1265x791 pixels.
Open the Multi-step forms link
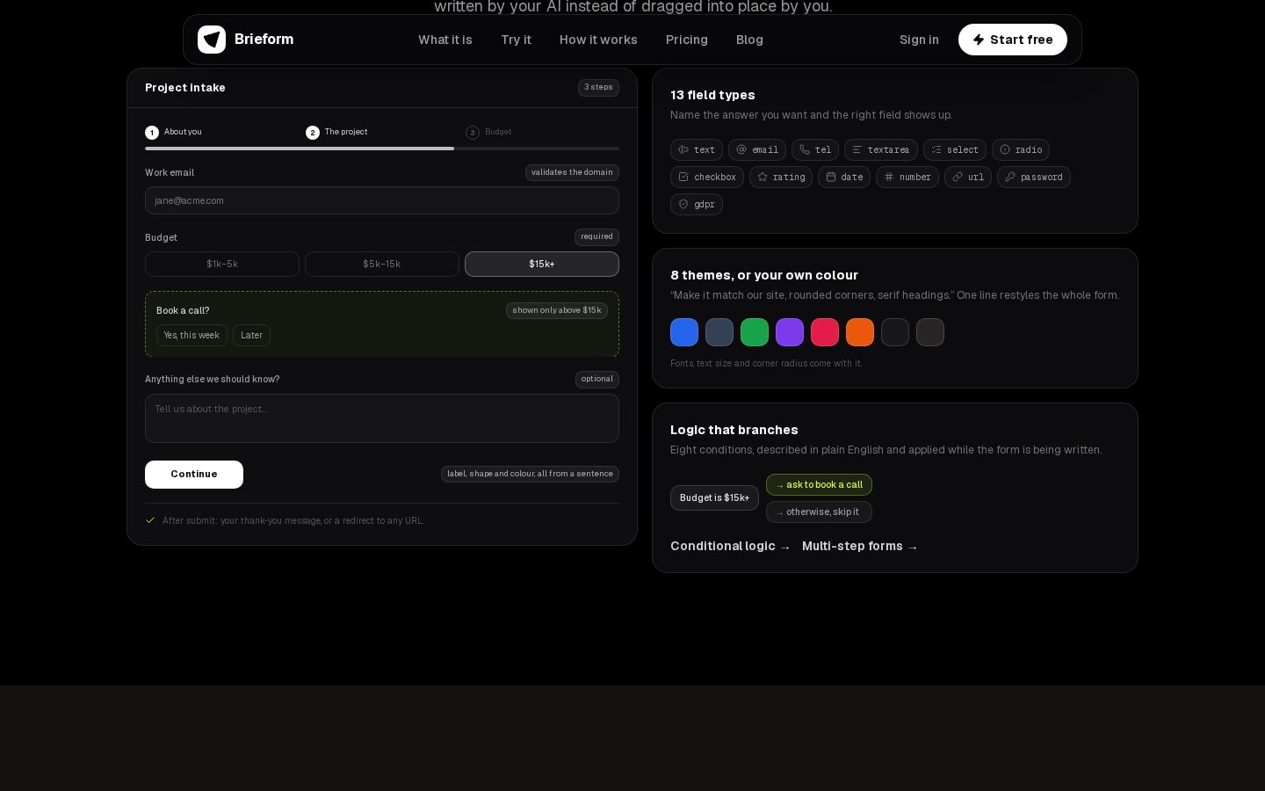[860, 546]
